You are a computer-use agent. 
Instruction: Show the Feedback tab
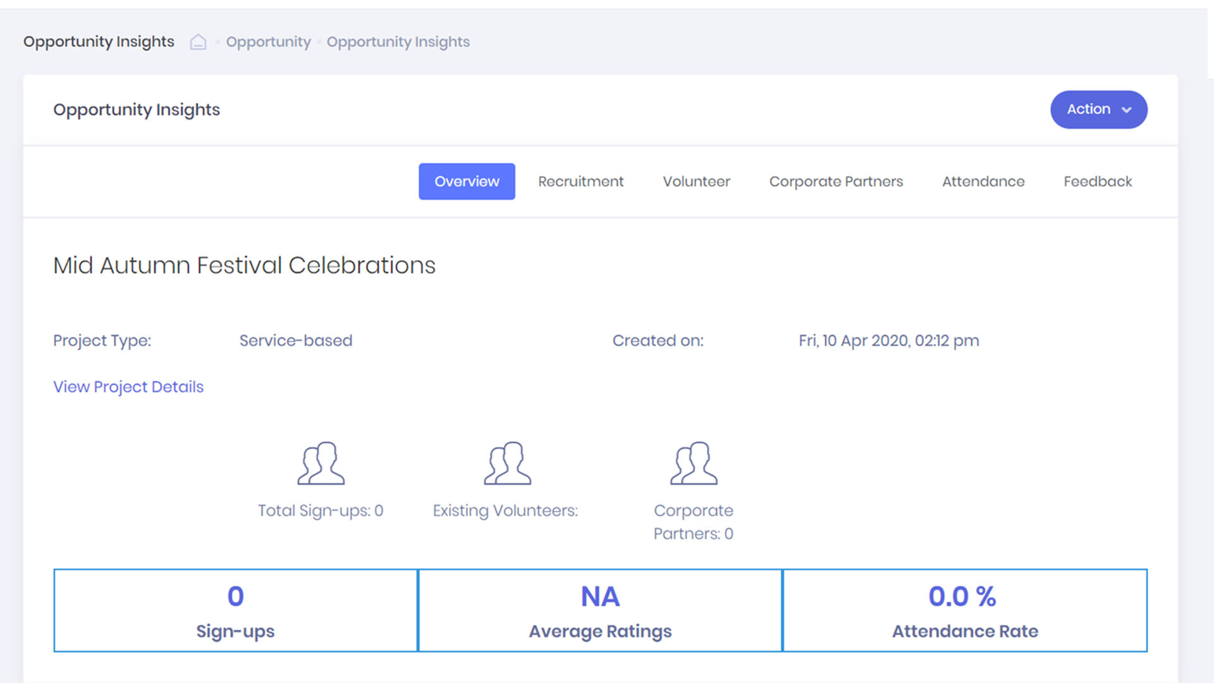tap(1098, 182)
